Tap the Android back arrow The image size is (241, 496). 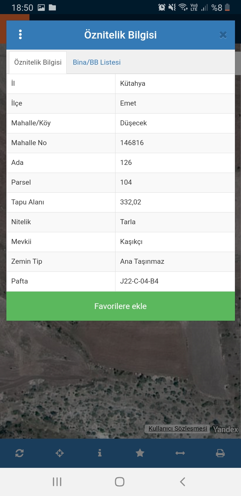[182, 482]
